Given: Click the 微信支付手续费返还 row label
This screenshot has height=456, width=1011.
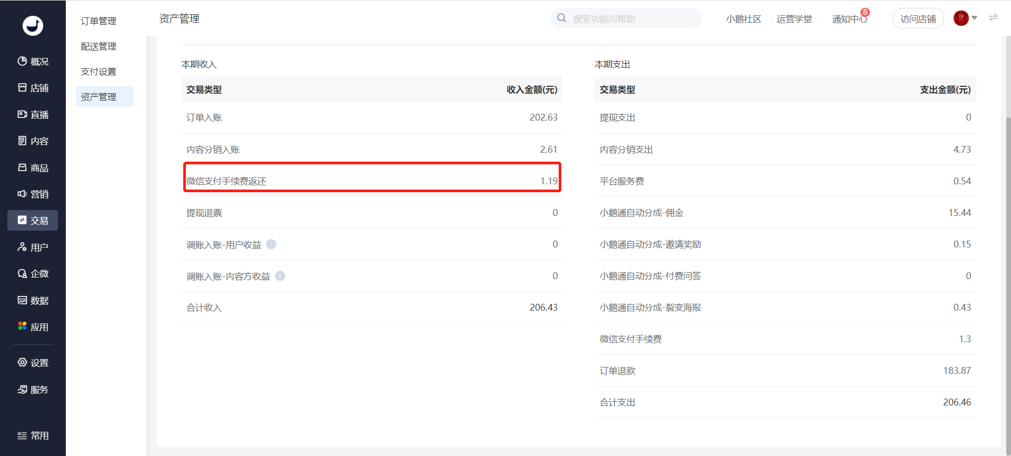Looking at the screenshot, I should coord(226,181).
